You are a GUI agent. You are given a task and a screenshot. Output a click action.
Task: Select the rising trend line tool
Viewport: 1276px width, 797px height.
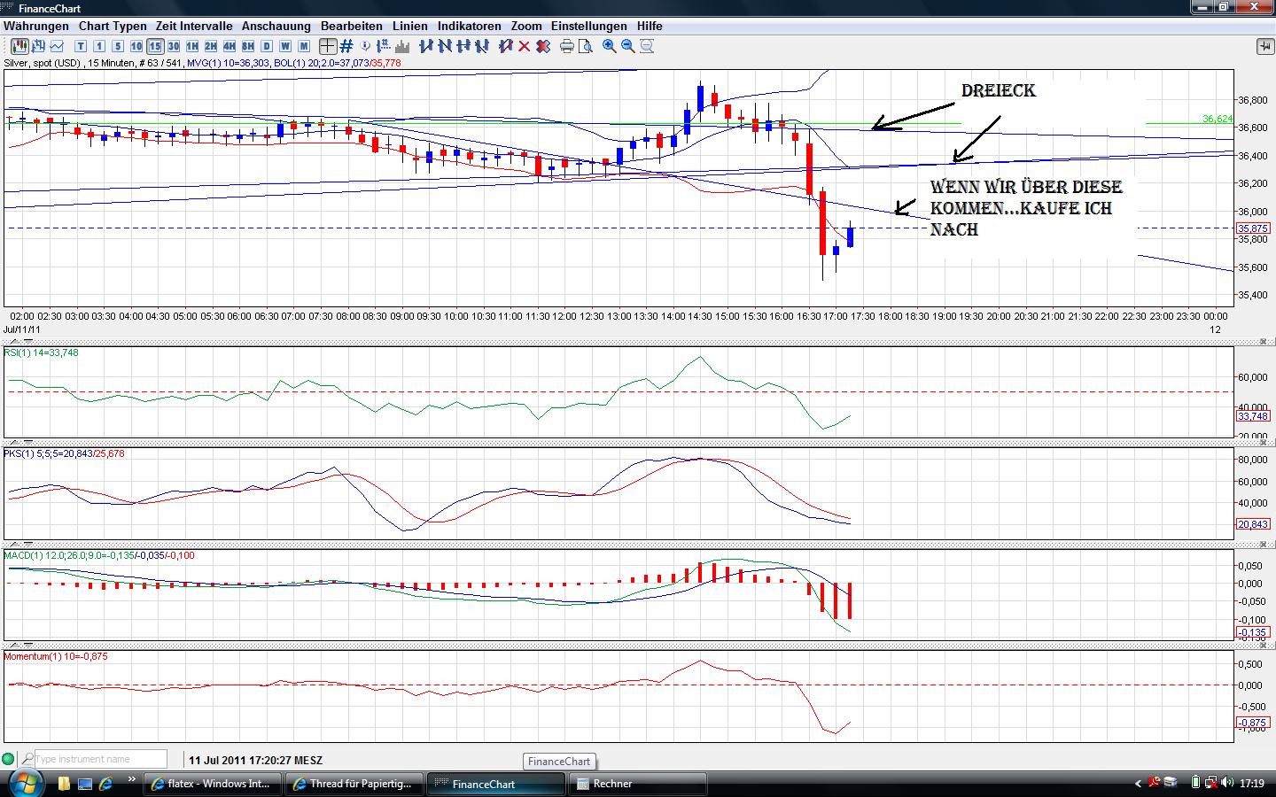[426, 46]
